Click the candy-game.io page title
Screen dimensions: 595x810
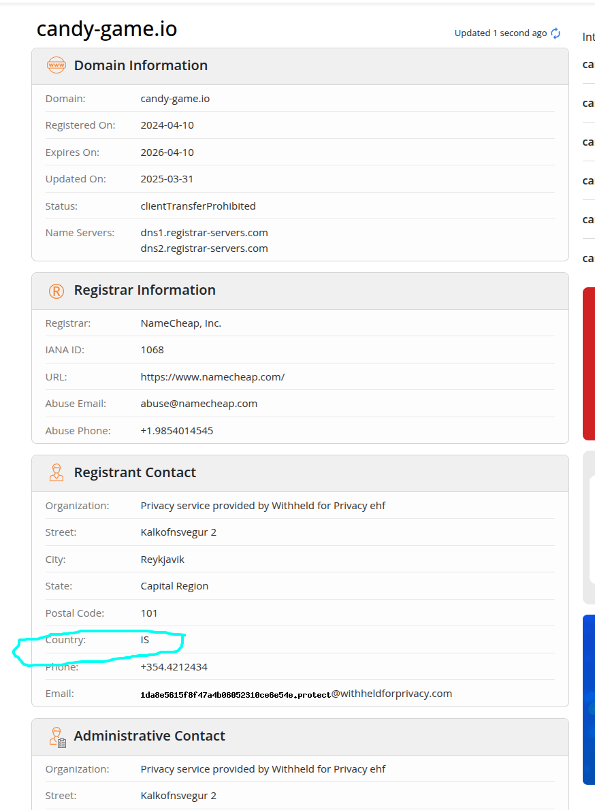[107, 29]
